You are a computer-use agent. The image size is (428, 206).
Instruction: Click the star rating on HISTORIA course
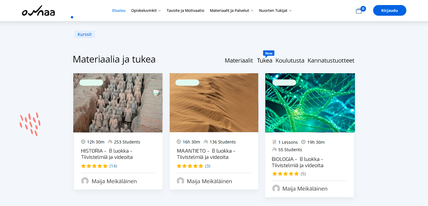tap(94, 166)
